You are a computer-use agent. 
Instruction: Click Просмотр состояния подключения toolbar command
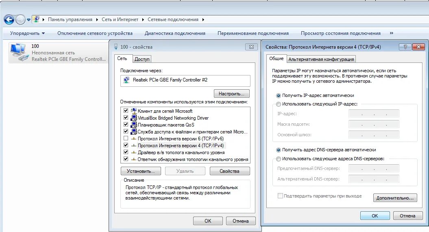tap(341, 33)
